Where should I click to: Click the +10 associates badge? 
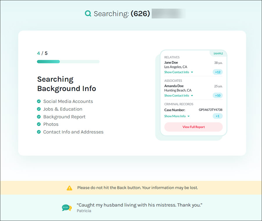[217, 95]
